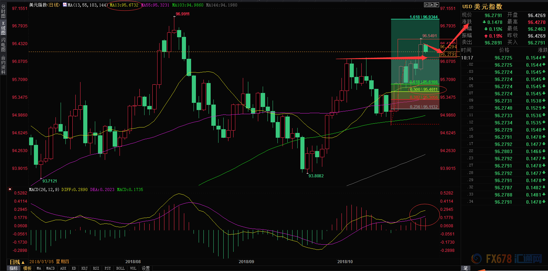Select the K线图 sidebar tab
The image size is (548, 271).
(x=3, y=28)
